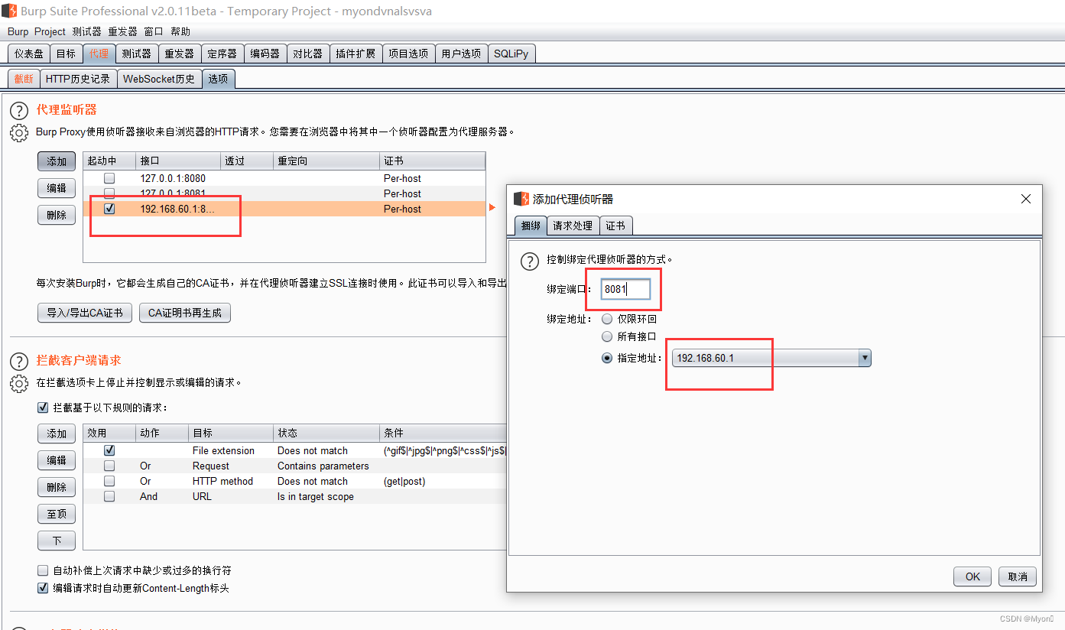
Task: Uncheck running checkbox for listener 192.168.60.1
Action: pos(109,209)
